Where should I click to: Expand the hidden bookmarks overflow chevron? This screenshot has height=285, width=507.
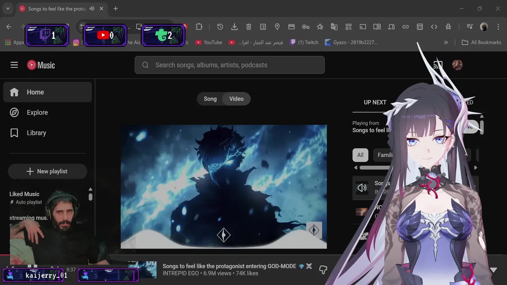pyautogui.click(x=446, y=42)
